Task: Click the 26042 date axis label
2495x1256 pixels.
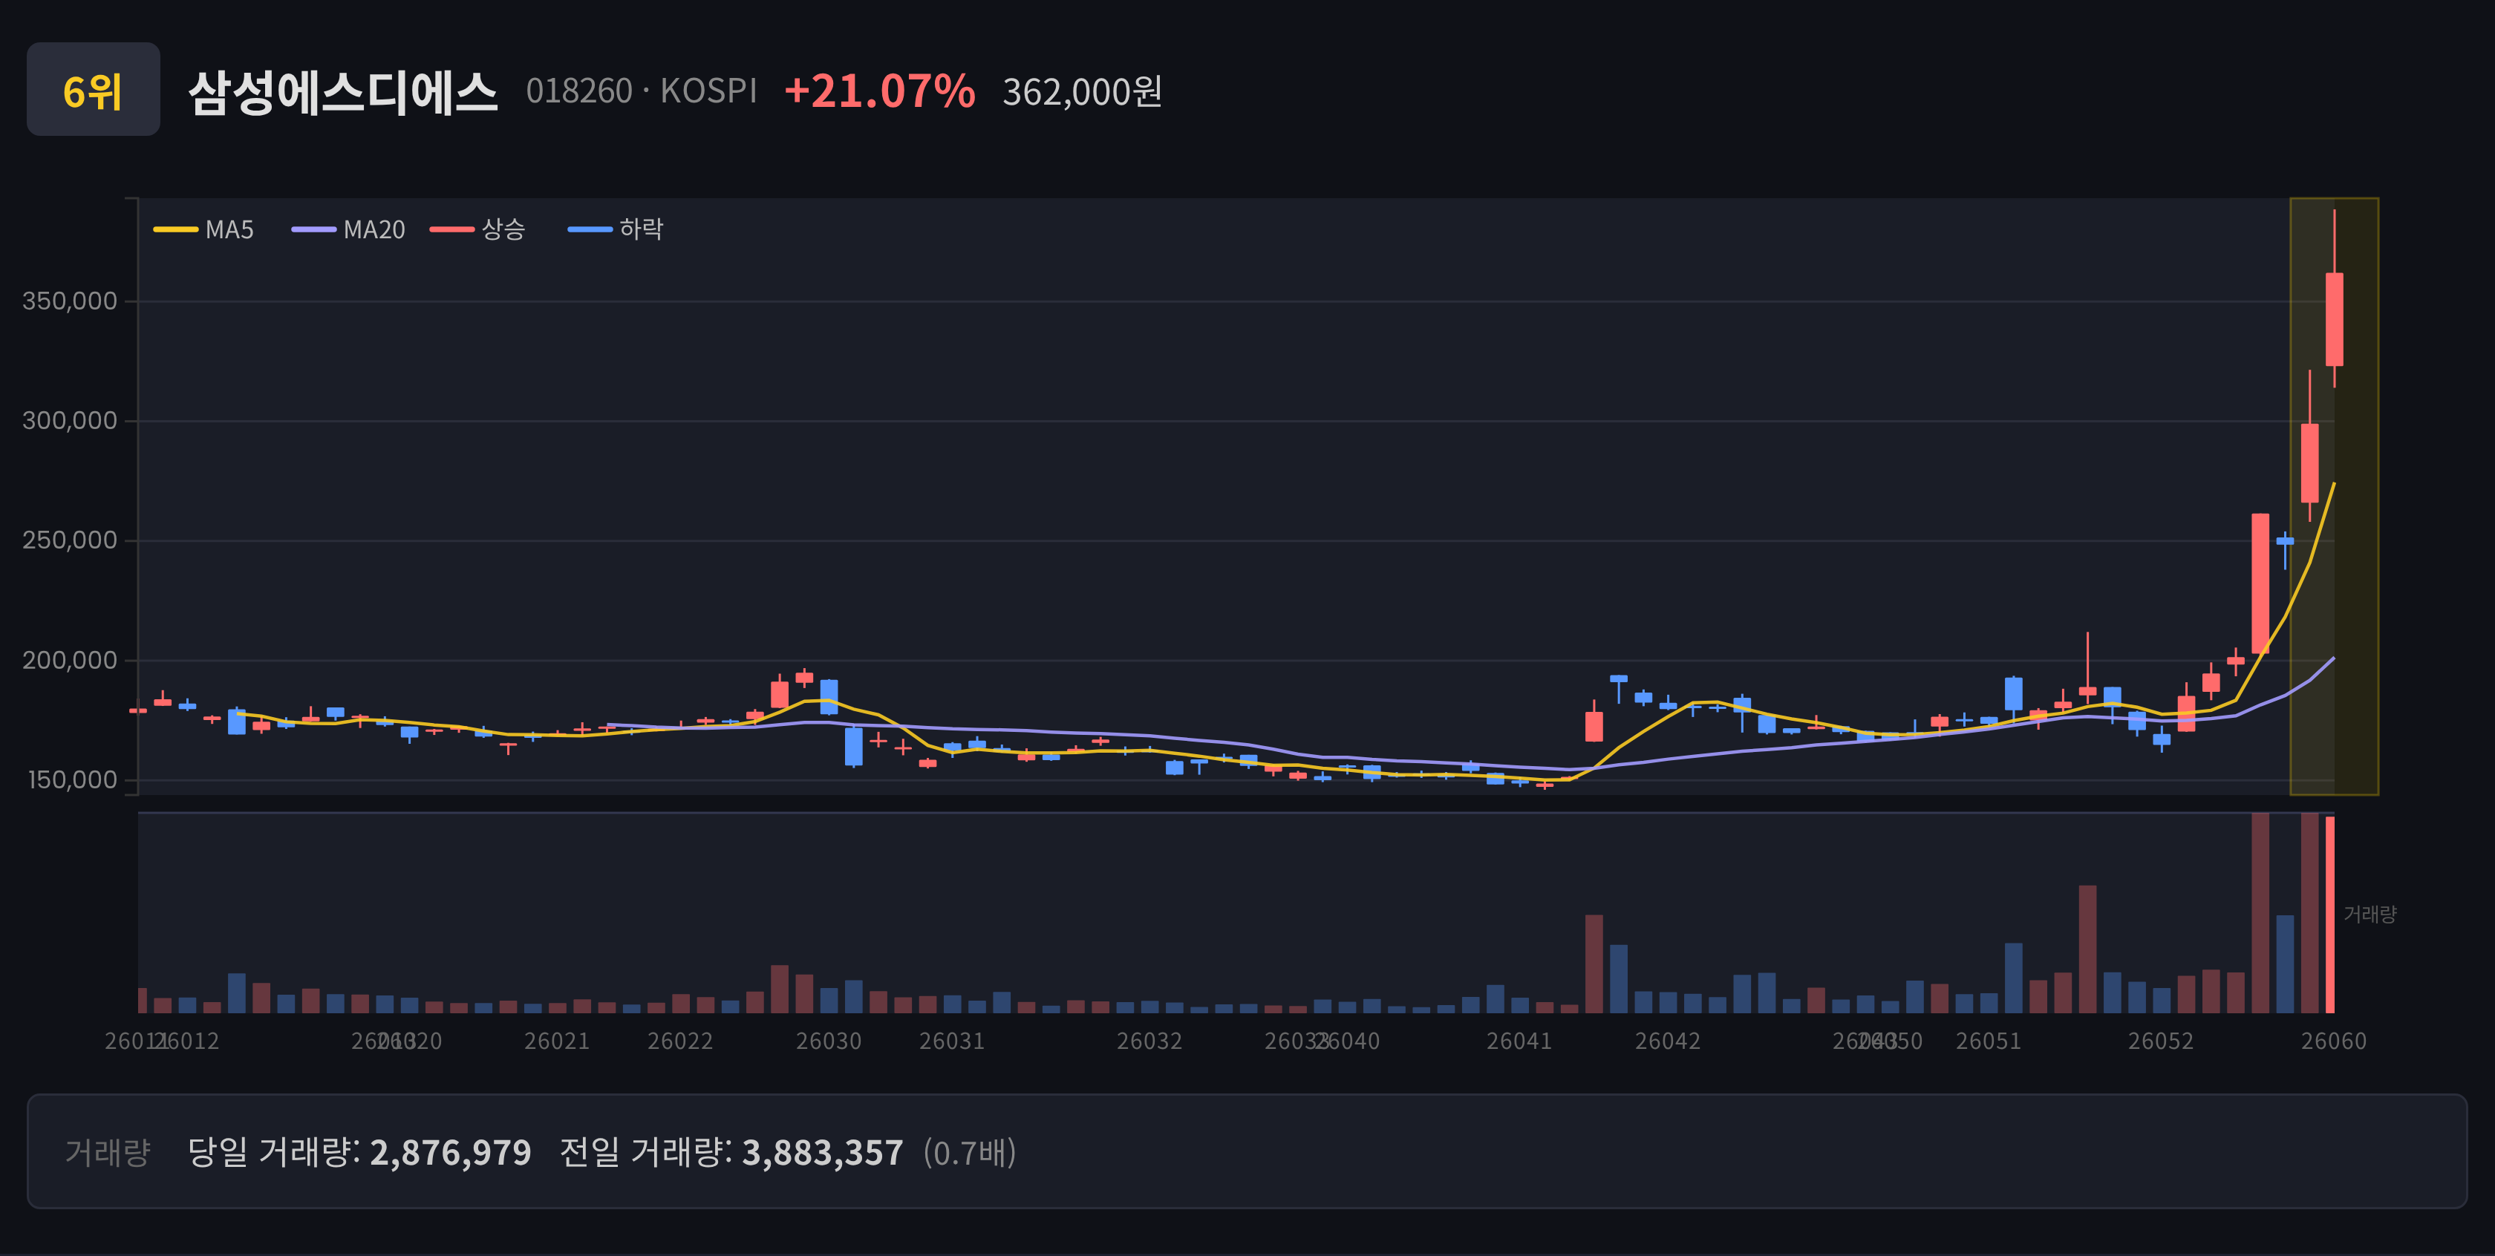Action: pyautogui.click(x=1668, y=1041)
